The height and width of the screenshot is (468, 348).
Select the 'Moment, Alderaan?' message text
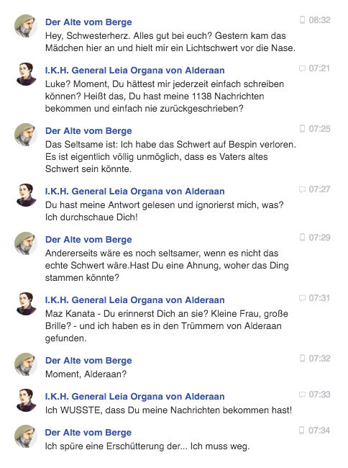click(x=86, y=374)
